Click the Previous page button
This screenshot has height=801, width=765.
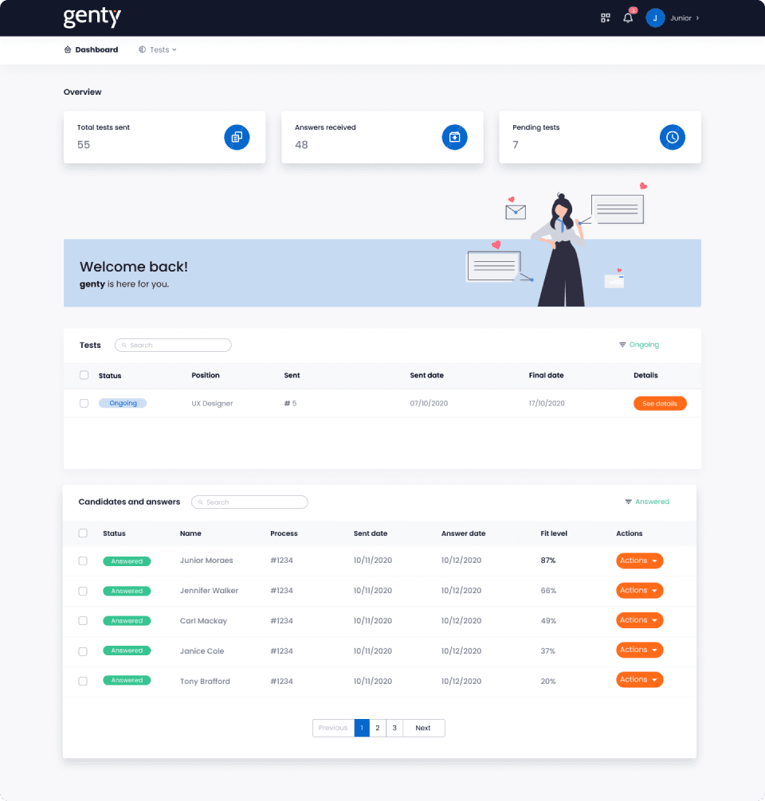pos(333,728)
